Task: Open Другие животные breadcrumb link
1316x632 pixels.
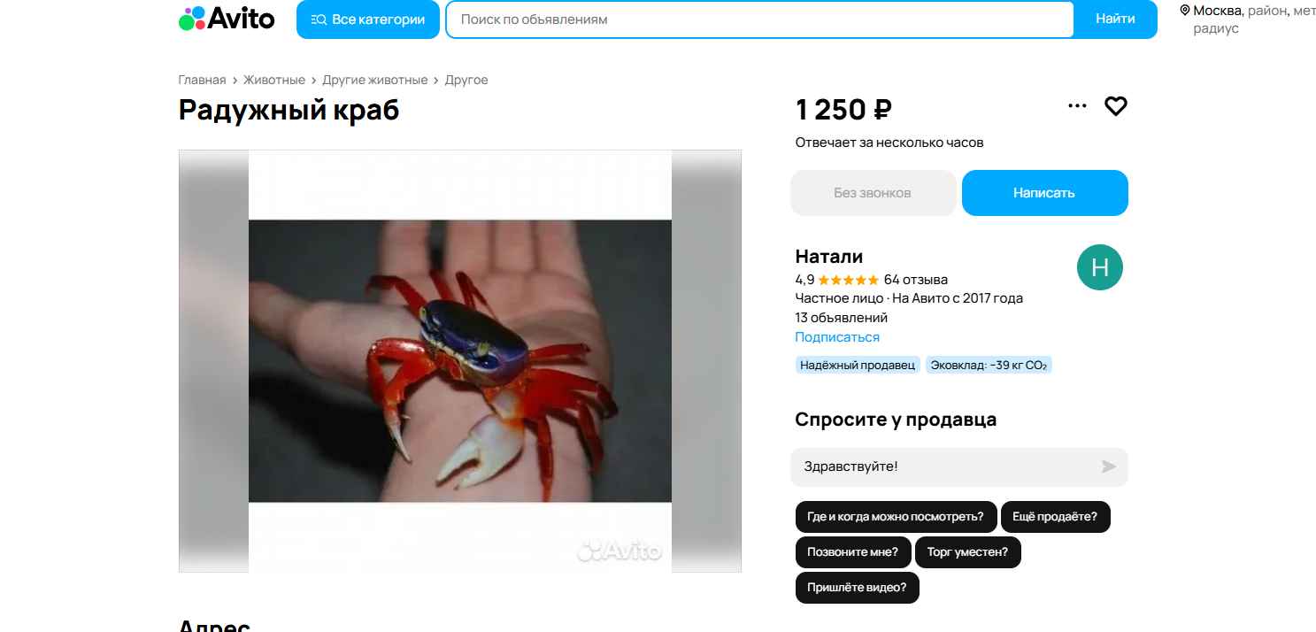Action: click(x=375, y=80)
